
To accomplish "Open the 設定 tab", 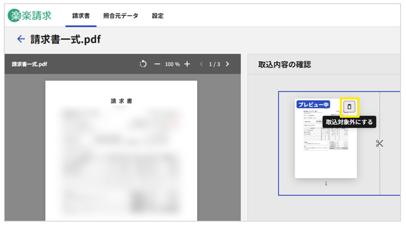I will (x=157, y=16).
